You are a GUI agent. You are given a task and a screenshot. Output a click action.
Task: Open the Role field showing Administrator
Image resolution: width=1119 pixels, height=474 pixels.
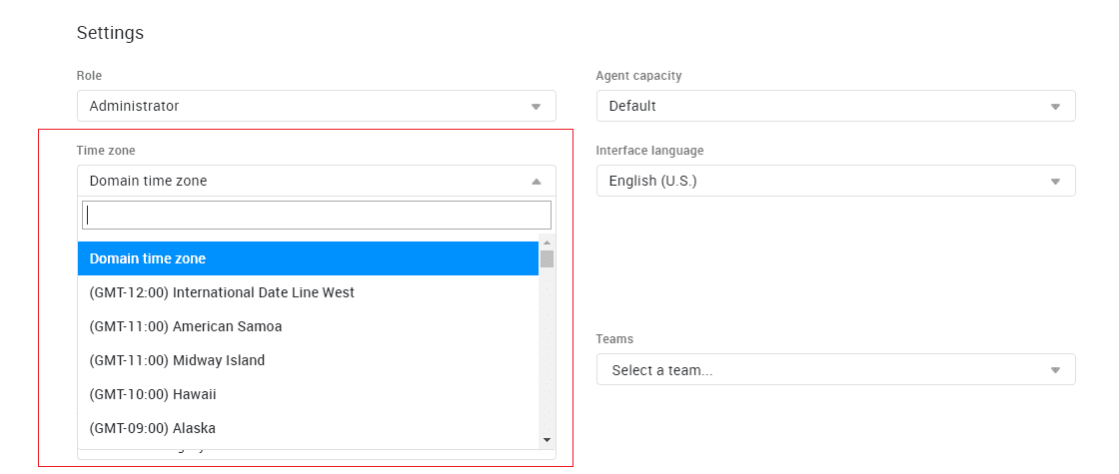(x=300, y=106)
